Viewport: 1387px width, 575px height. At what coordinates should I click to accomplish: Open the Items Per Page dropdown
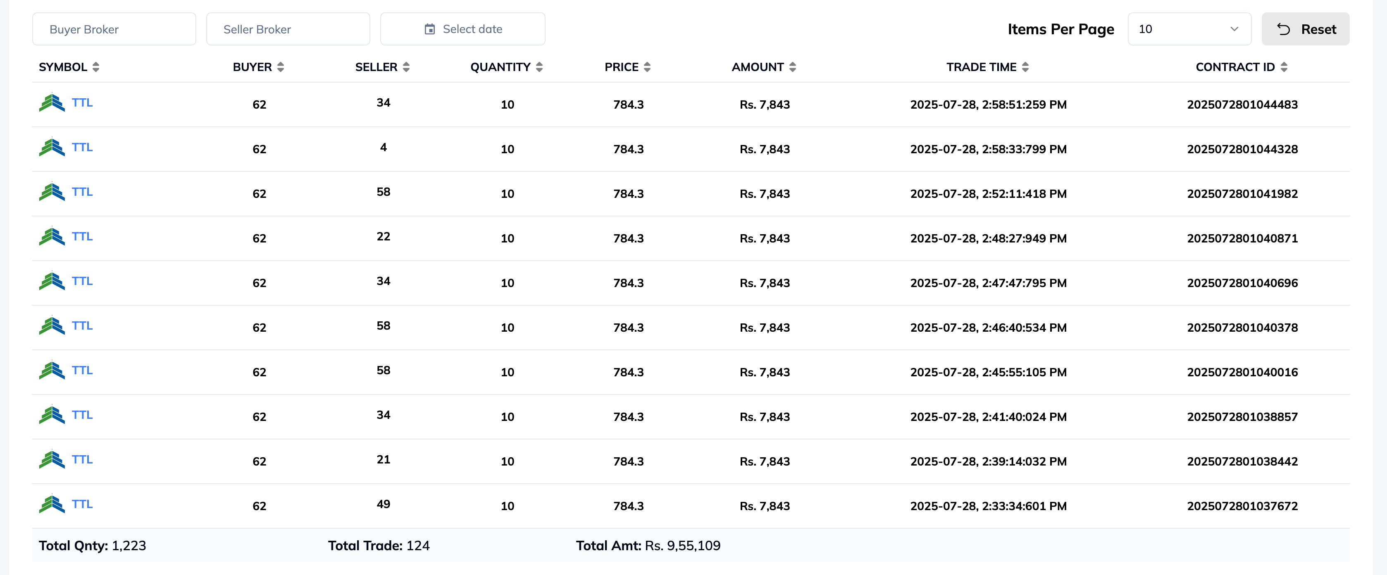click(1189, 29)
